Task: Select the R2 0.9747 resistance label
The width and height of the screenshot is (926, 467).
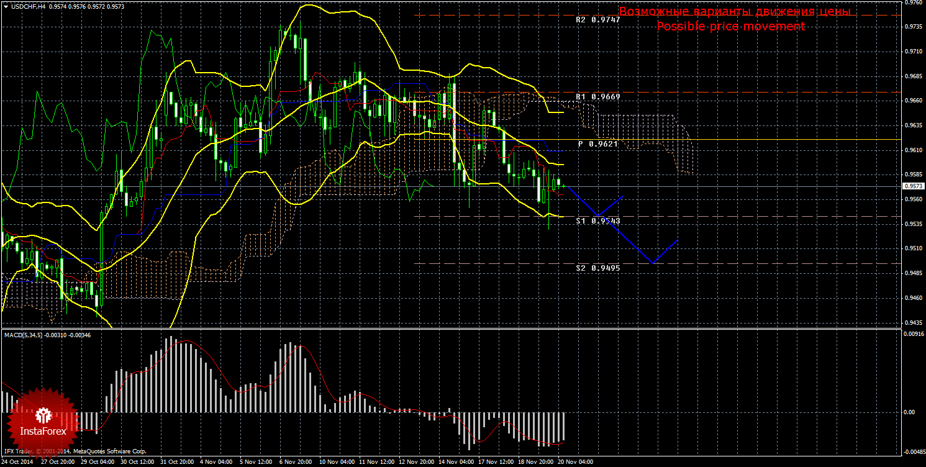Action: pos(597,20)
